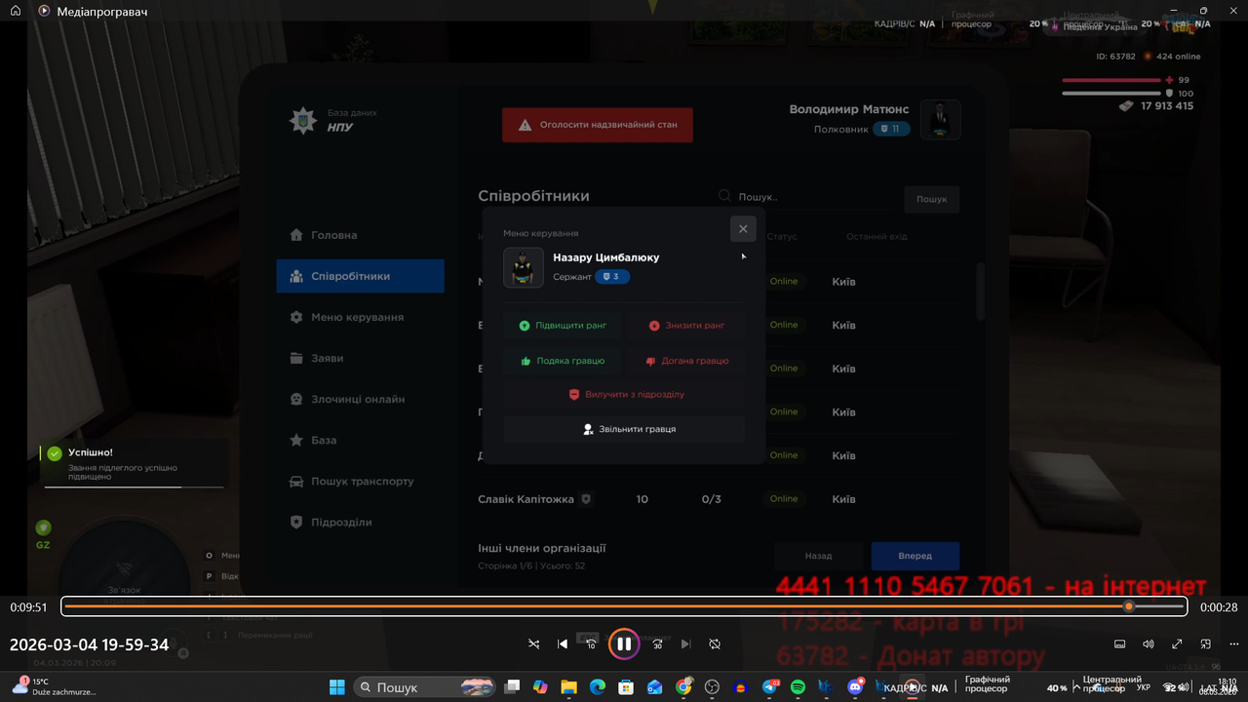Fire player with Звільнити гравця
This screenshot has height=702, width=1248.
625,429
